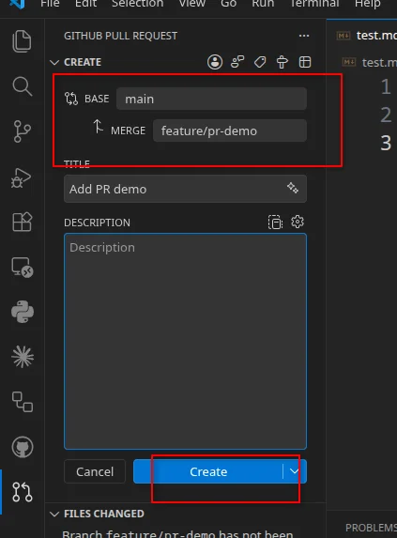This screenshot has width=397, height=538.
Task: Open Extensions view icon
Action: [x=23, y=222]
